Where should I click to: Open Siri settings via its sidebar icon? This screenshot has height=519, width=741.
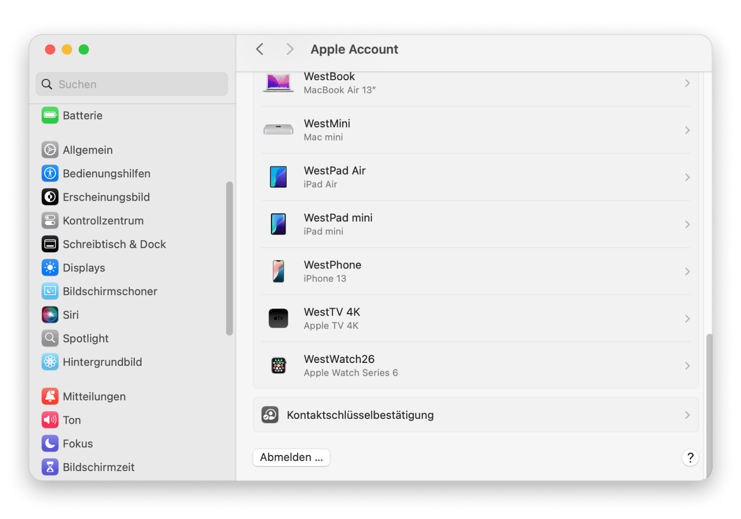point(50,315)
